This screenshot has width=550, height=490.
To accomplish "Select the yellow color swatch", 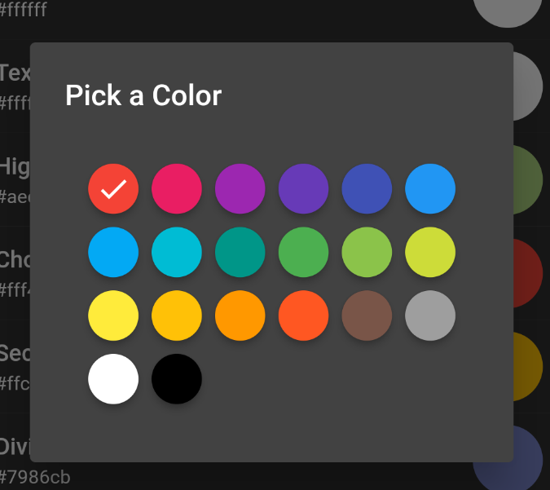I will (x=113, y=316).
